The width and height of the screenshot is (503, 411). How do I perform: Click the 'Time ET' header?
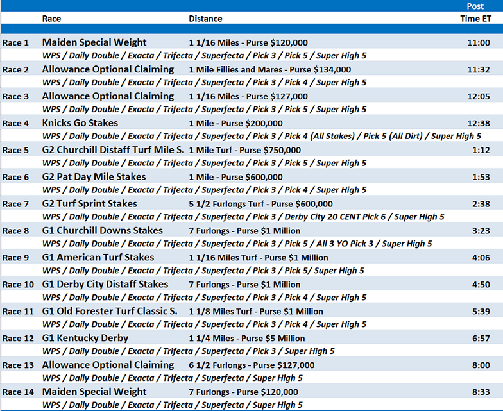coord(475,19)
